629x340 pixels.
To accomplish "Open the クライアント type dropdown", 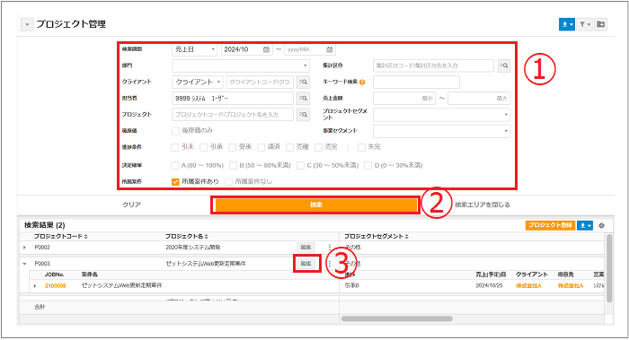I will coord(198,83).
